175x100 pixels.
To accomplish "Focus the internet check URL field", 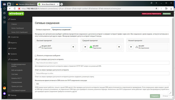I will coord(102,63).
